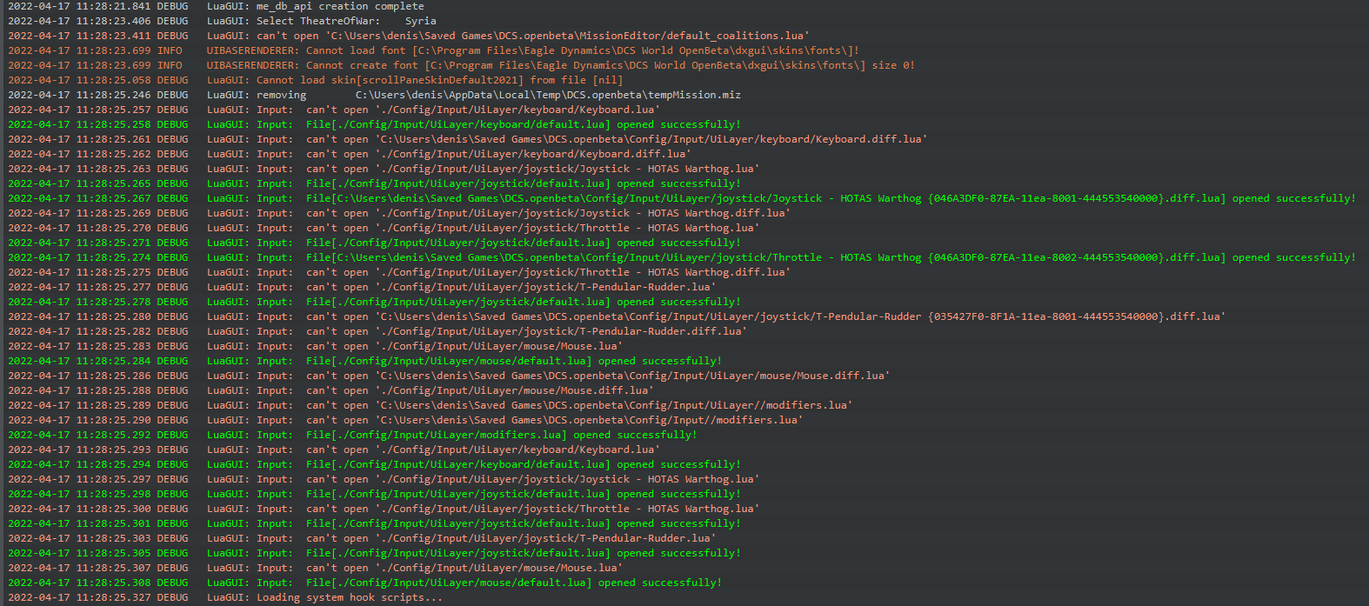Click the line logged at 11:28:25.271
1369x606 pixels.
click(x=374, y=243)
